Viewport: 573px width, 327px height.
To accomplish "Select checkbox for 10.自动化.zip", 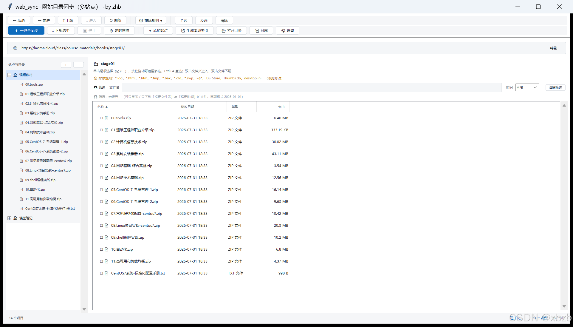I will point(101,249).
